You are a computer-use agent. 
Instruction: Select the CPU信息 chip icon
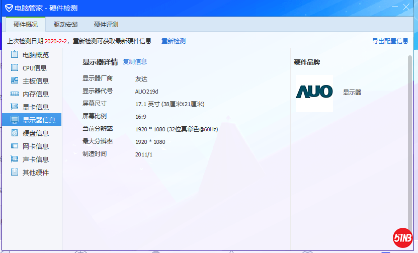point(15,67)
